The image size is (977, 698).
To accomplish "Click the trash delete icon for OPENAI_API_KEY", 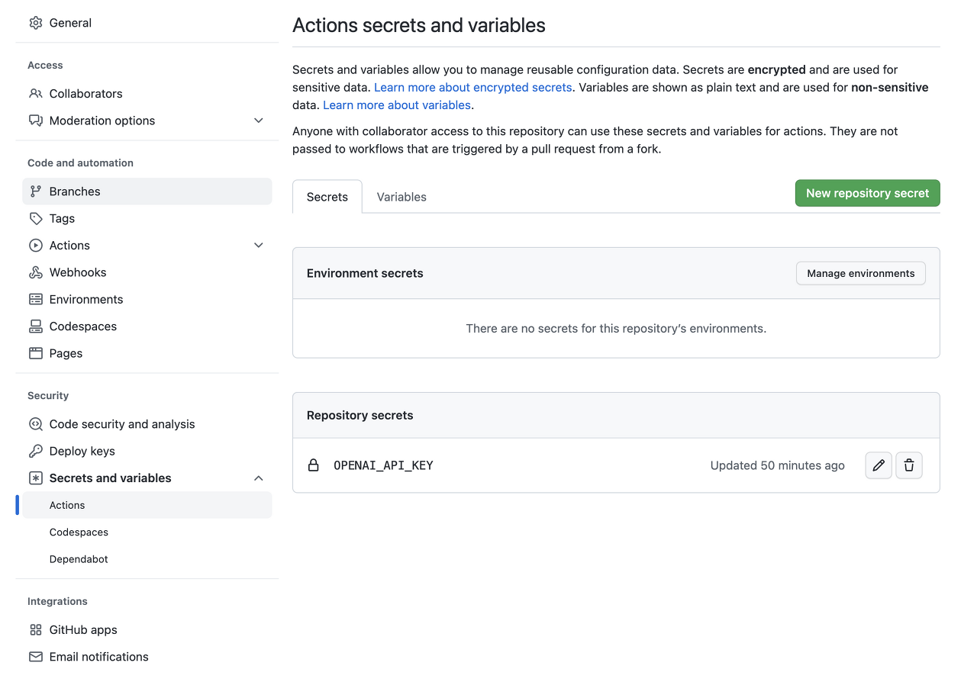I will point(909,465).
